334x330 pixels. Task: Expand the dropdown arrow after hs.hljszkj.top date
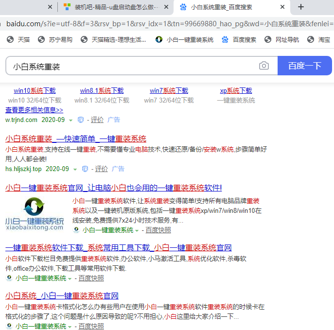pos(75,169)
